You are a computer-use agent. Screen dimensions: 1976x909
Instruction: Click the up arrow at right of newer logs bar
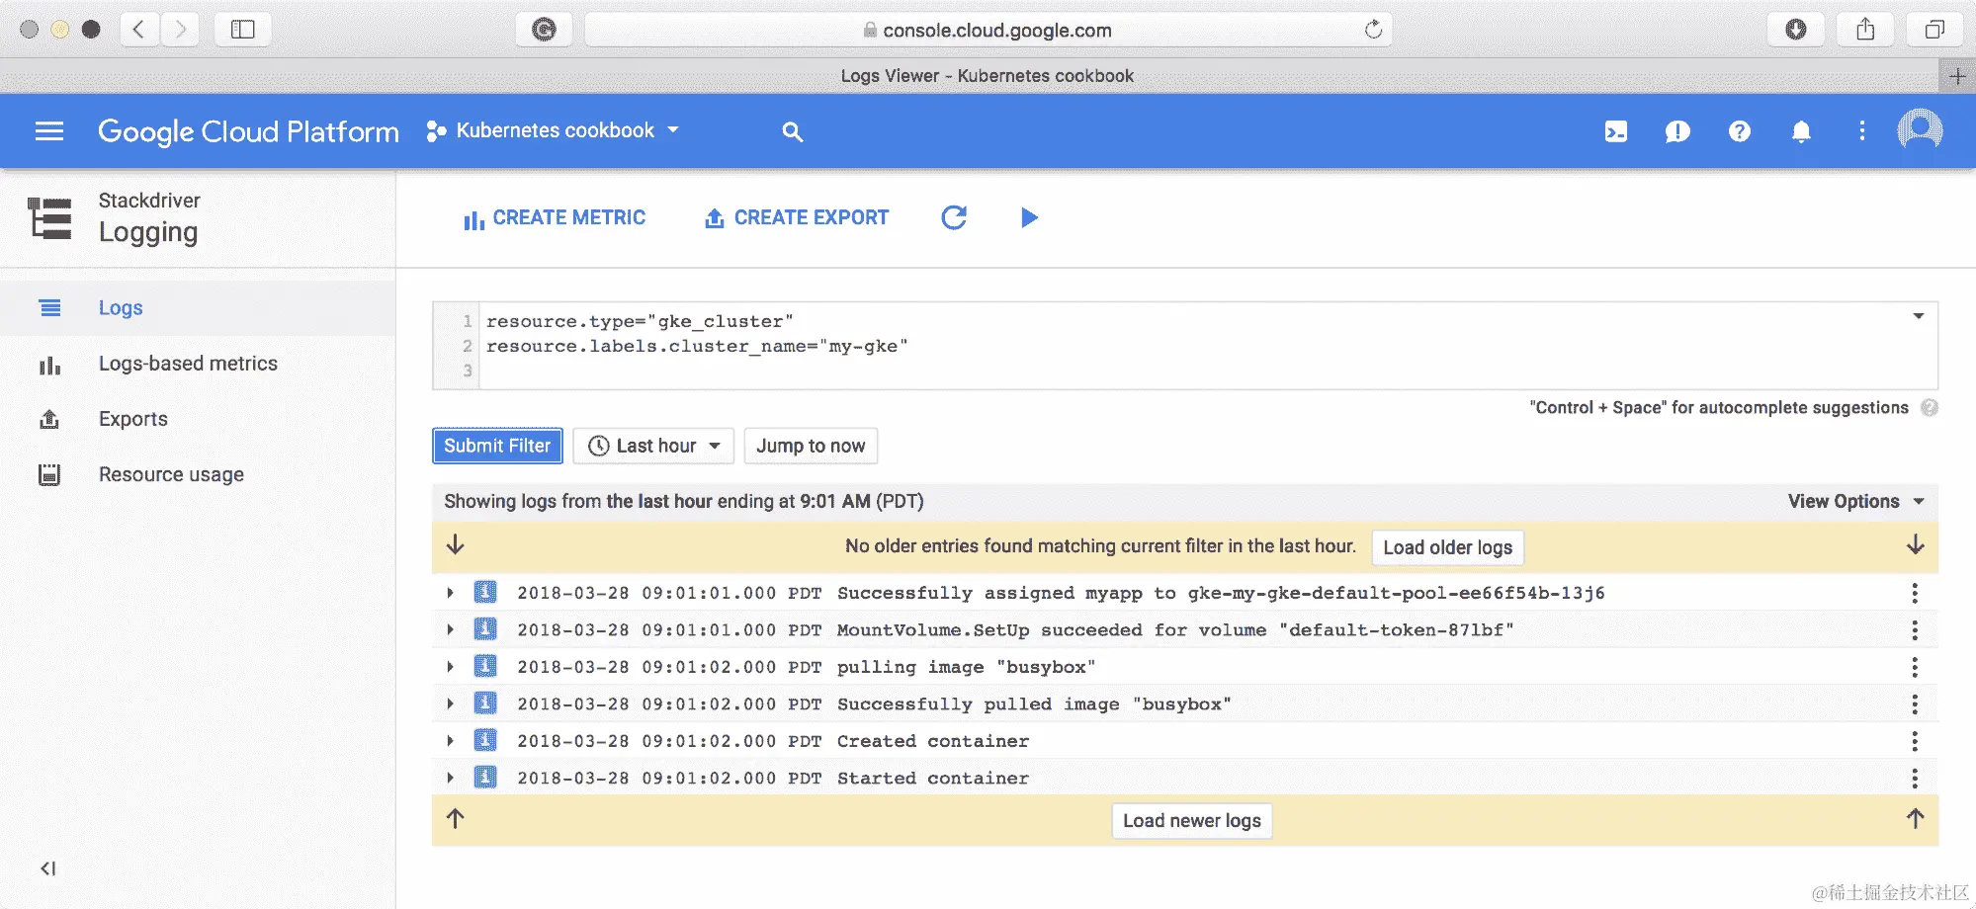[x=1915, y=819]
